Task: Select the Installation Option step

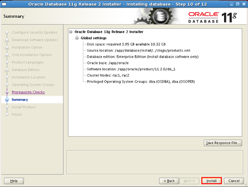Action: pyautogui.click(x=27, y=47)
